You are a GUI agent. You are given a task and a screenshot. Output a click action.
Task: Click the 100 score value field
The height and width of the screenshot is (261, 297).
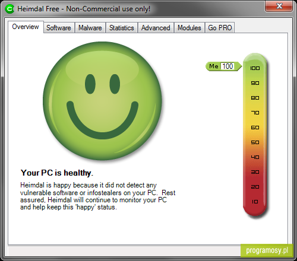pos(228,66)
